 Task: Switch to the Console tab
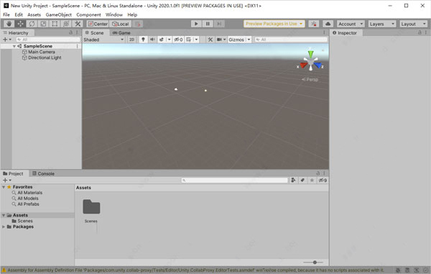click(x=43, y=173)
